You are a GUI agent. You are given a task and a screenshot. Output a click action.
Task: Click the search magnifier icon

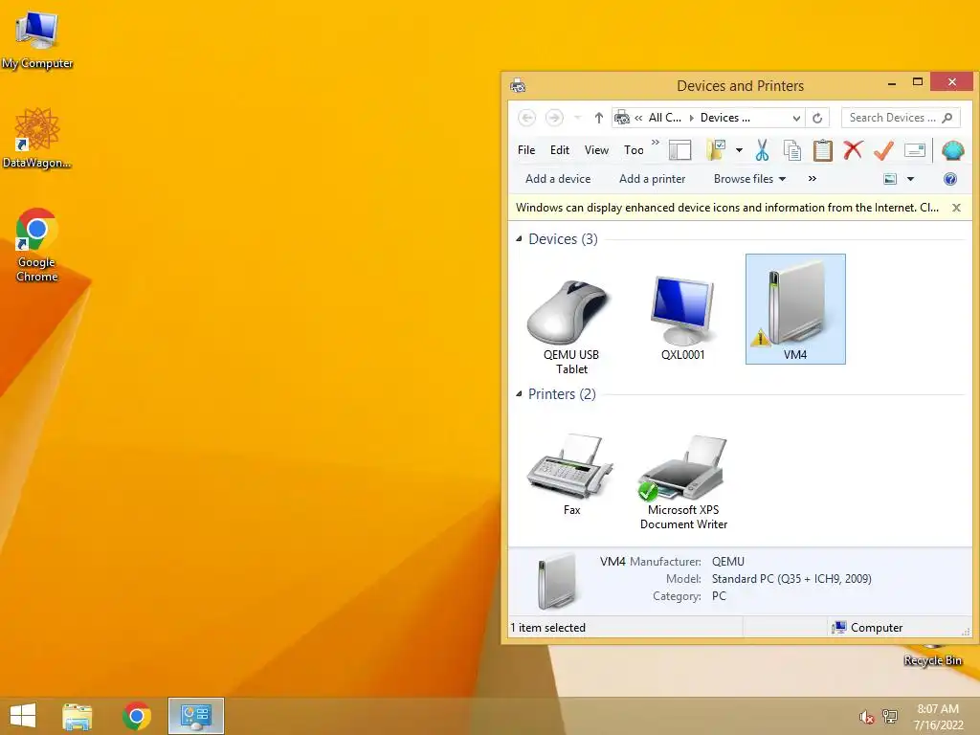click(x=947, y=118)
